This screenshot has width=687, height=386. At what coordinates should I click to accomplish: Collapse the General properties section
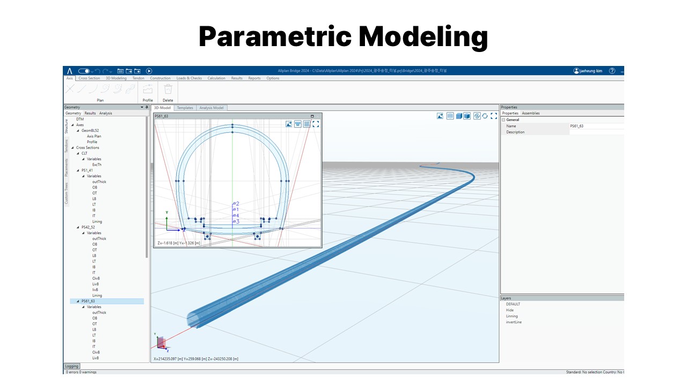[x=503, y=120]
